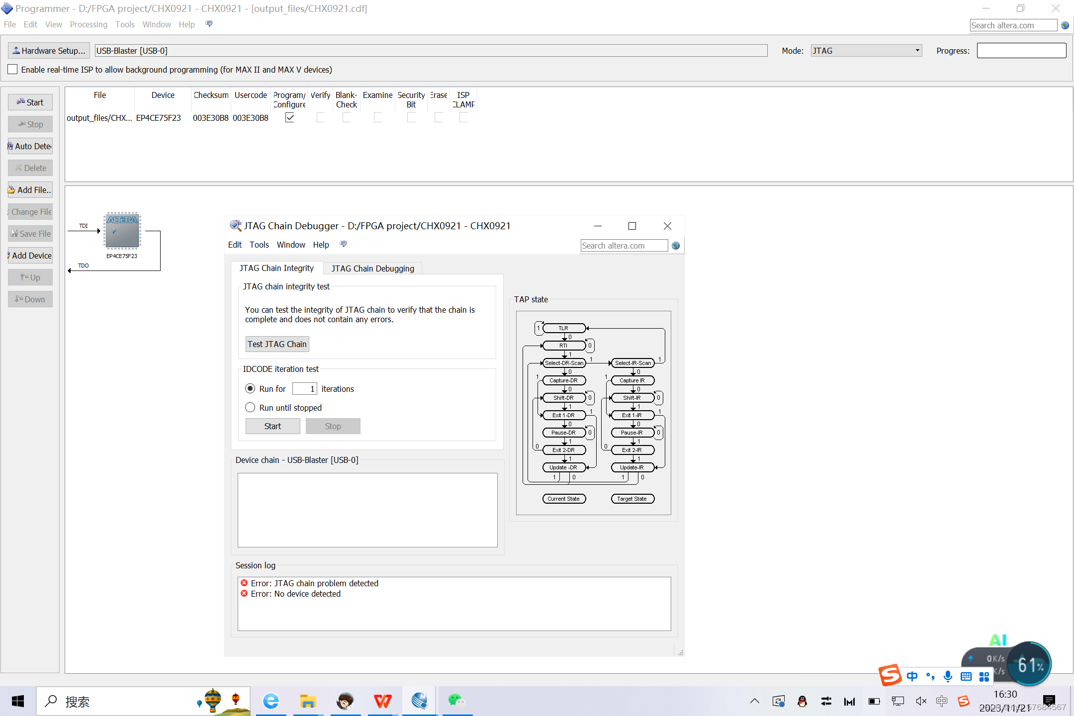Uncheck Program/Configure for EP4CE75F23
The image size is (1074, 716).
point(290,118)
